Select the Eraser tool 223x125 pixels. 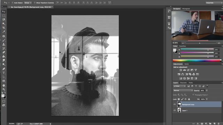click(x=4, y=52)
